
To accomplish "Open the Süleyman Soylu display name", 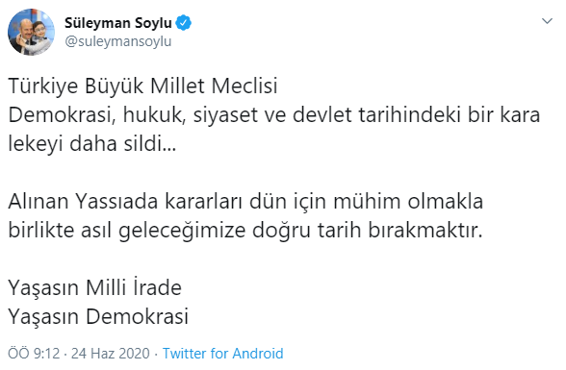I will coord(118,23).
